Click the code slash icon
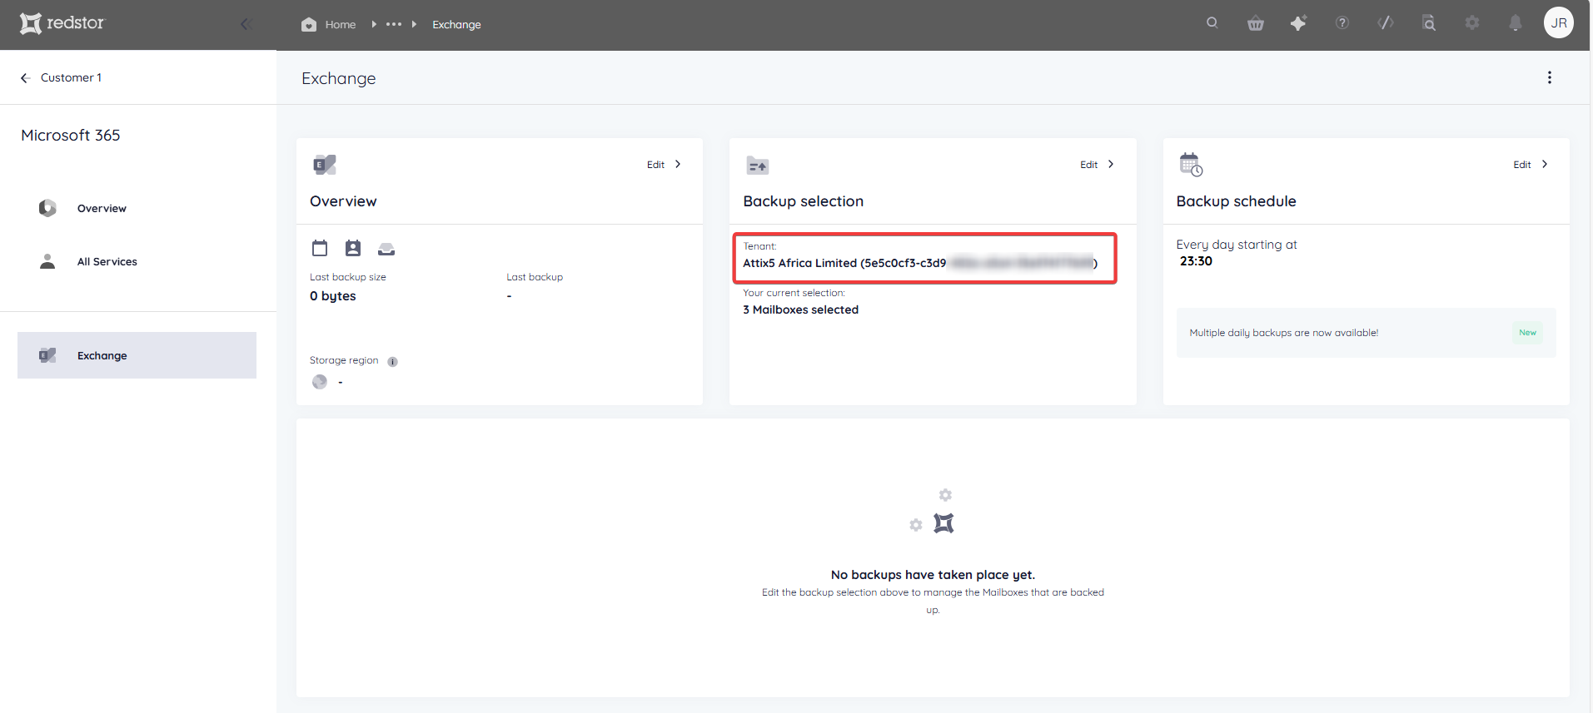The height and width of the screenshot is (713, 1593). pos(1386,23)
